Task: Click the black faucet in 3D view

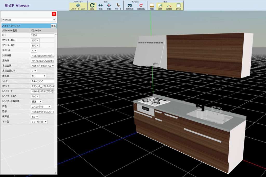Action: coord(201,107)
